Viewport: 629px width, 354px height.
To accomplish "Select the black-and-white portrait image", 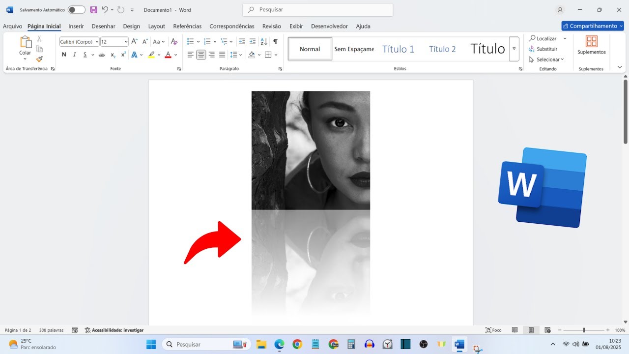I will click(311, 150).
